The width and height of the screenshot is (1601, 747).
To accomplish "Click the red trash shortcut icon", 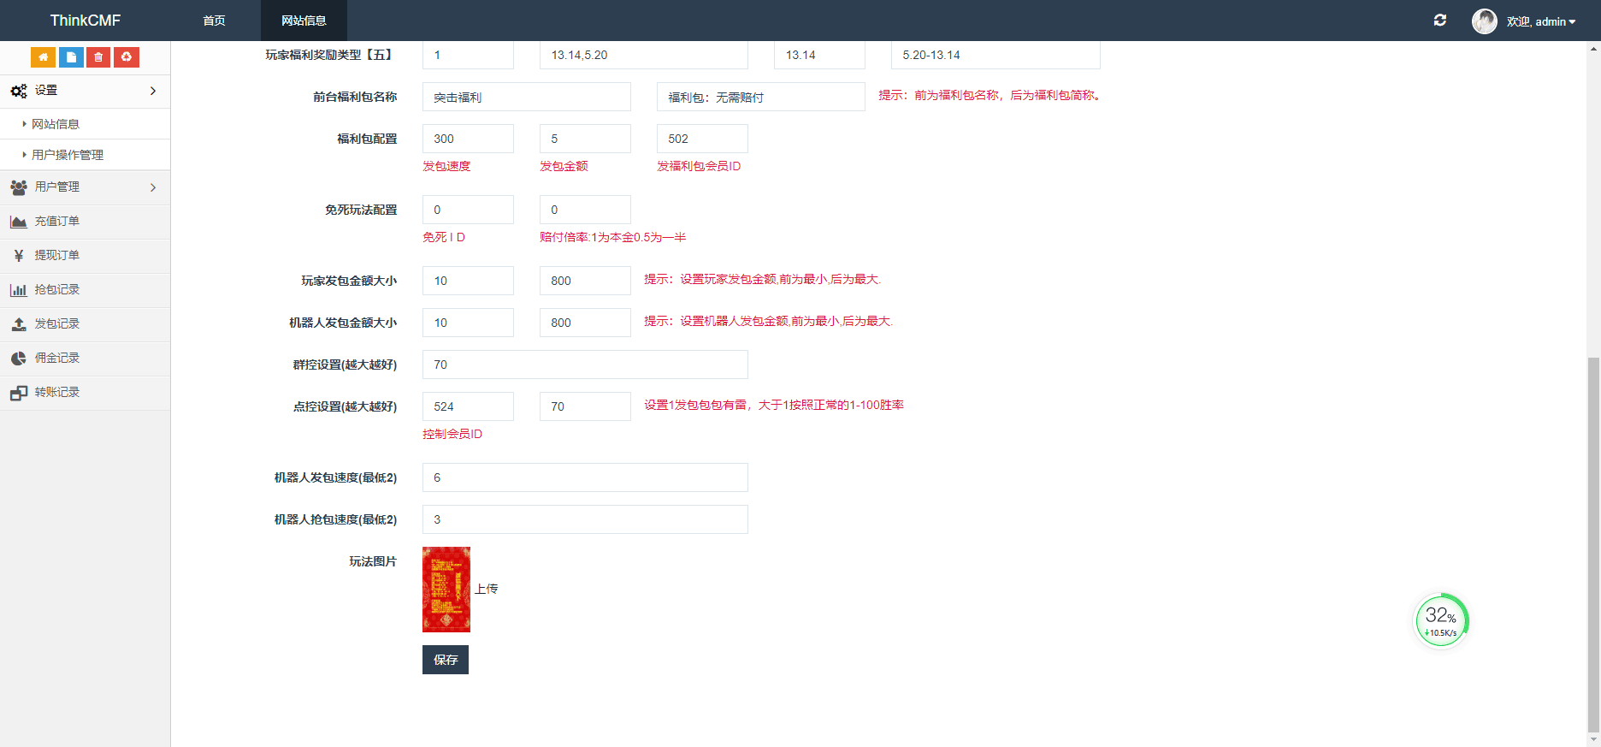I will 98,57.
